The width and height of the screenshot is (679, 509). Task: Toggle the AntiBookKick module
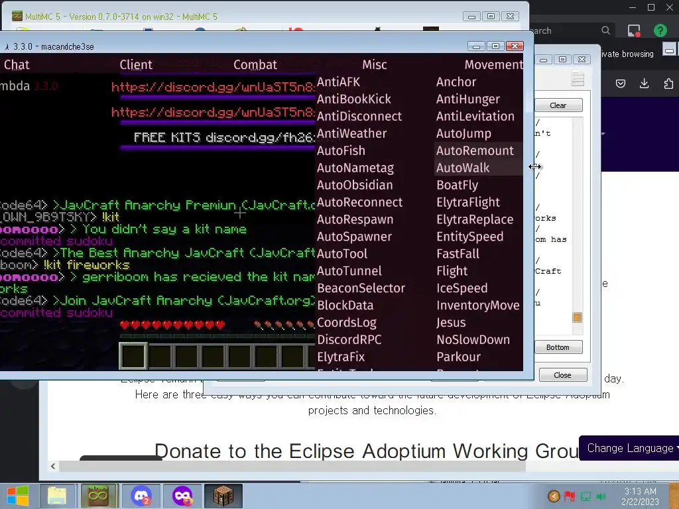354,99
